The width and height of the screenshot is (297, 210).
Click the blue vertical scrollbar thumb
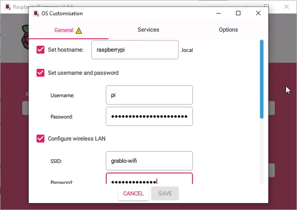coord(262,79)
